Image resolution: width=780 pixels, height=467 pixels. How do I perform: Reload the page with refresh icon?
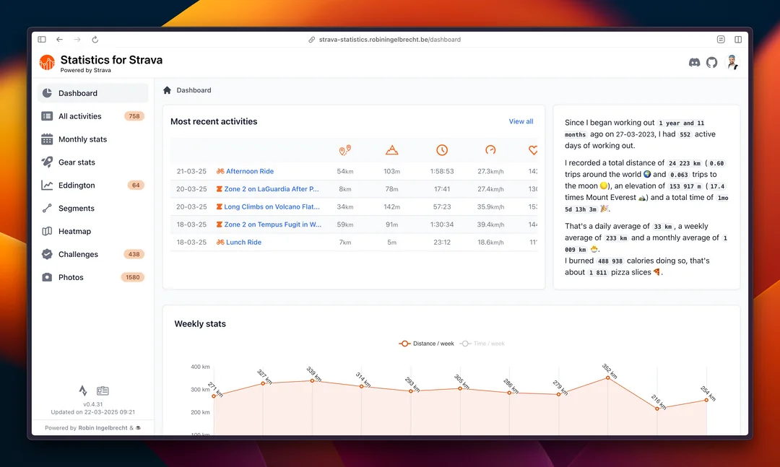[x=95, y=39]
